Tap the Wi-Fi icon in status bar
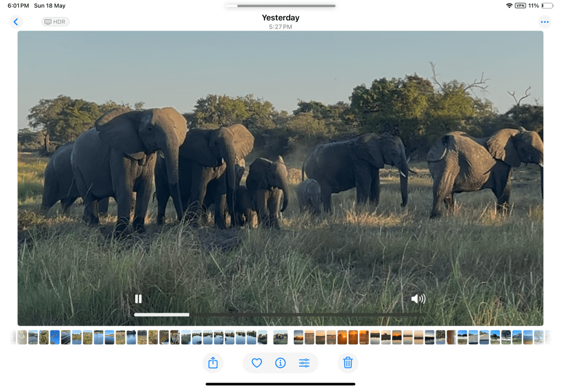Viewport: 561px width, 389px height. click(x=509, y=5)
